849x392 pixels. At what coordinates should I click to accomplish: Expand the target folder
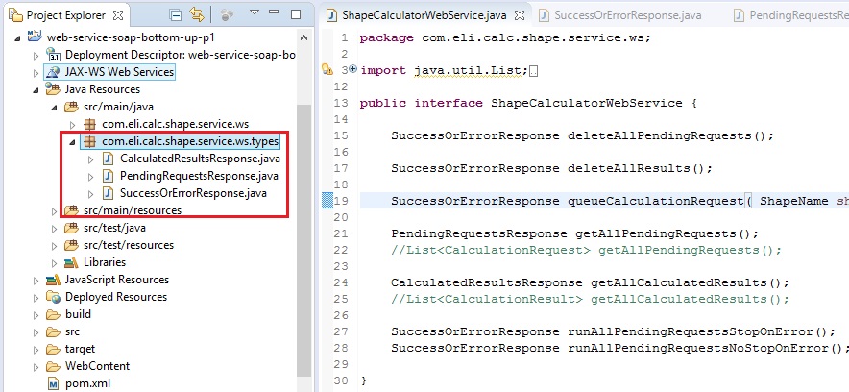pyautogui.click(x=36, y=349)
